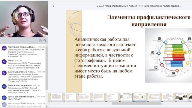The width and height of the screenshot is (192, 108).
Task: Click the message mentioning 'Называевский аграрно-индустриальный техникум'
Action: 26,53
